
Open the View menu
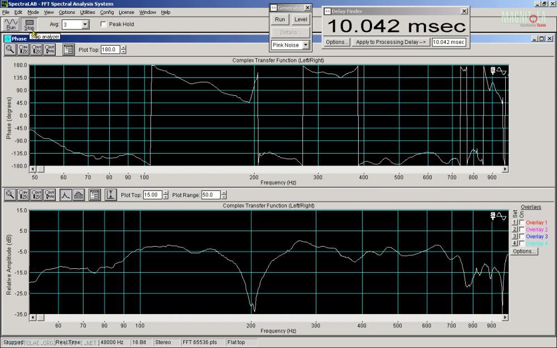(x=48, y=12)
